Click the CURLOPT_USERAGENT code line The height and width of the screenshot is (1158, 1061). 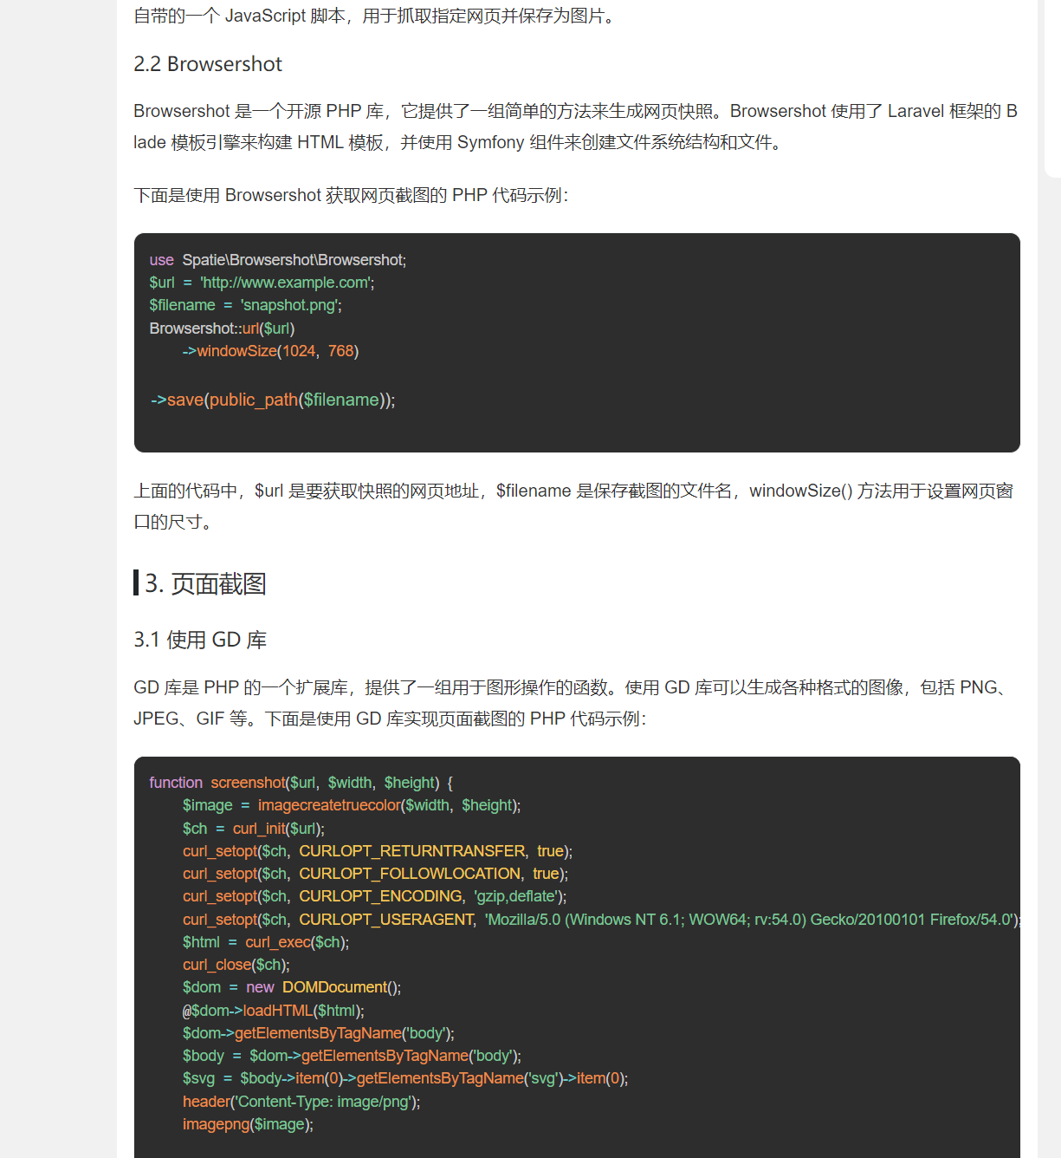pyautogui.click(x=598, y=920)
